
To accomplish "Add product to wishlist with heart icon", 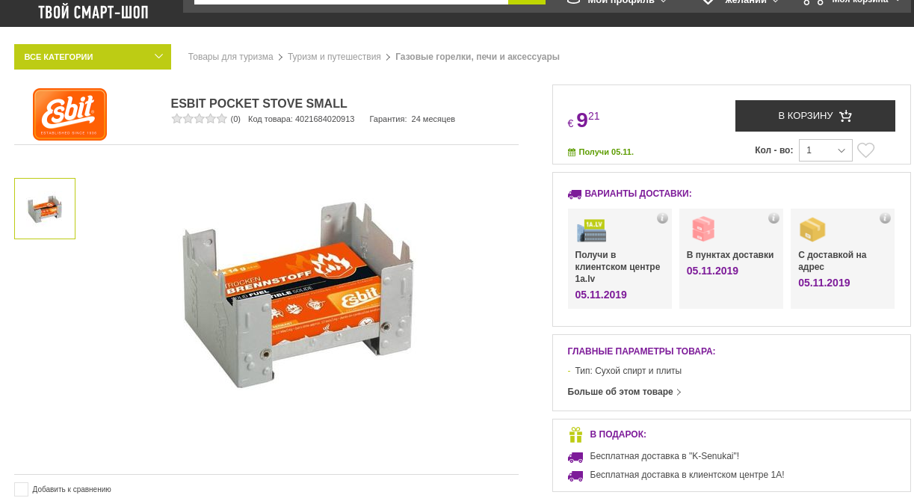I will click(865, 150).
